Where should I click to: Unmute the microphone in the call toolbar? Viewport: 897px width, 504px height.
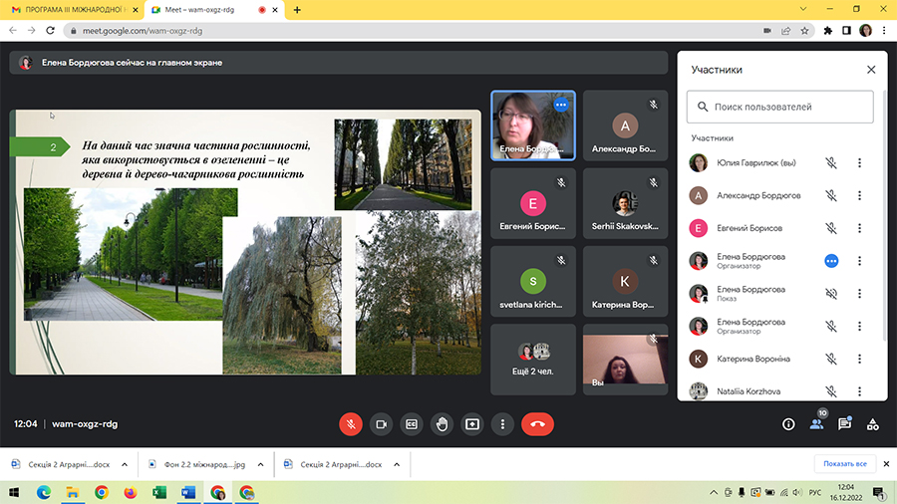[x=351, y=424]
